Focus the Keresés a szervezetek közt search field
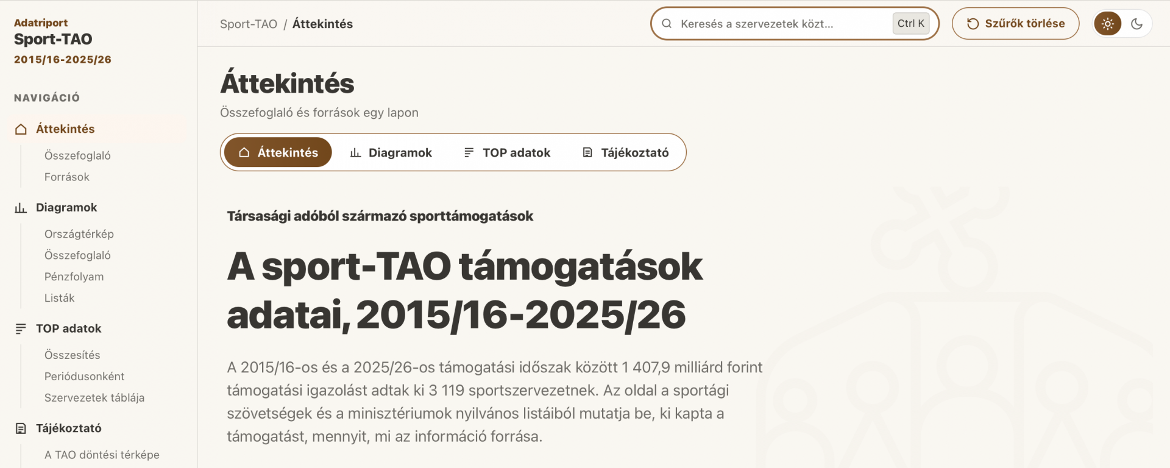 (795, 24)
